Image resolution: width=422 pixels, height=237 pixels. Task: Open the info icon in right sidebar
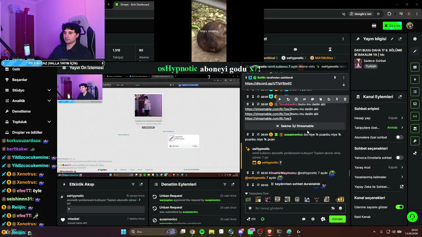coord(415,39)
